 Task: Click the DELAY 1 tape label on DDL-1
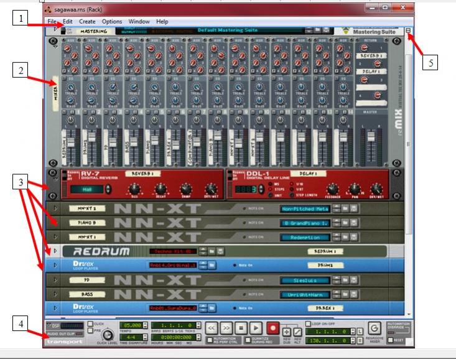click(308, 174)
